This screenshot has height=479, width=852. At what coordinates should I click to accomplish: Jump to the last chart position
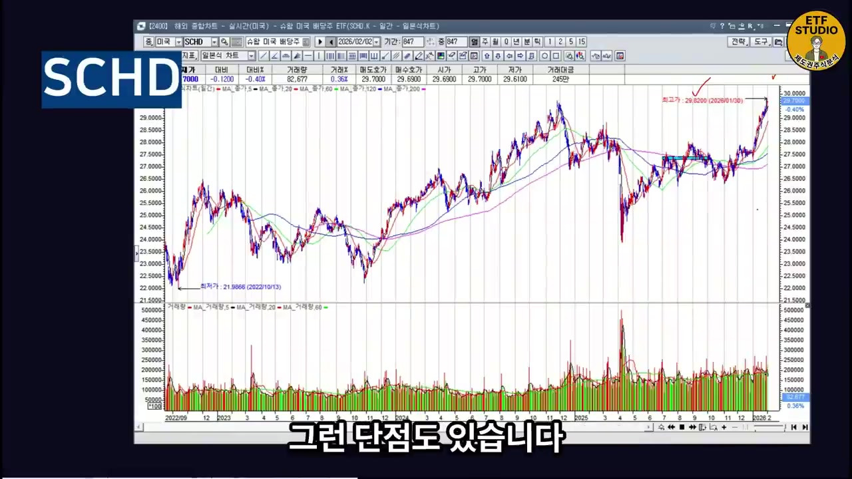point(805,427)
